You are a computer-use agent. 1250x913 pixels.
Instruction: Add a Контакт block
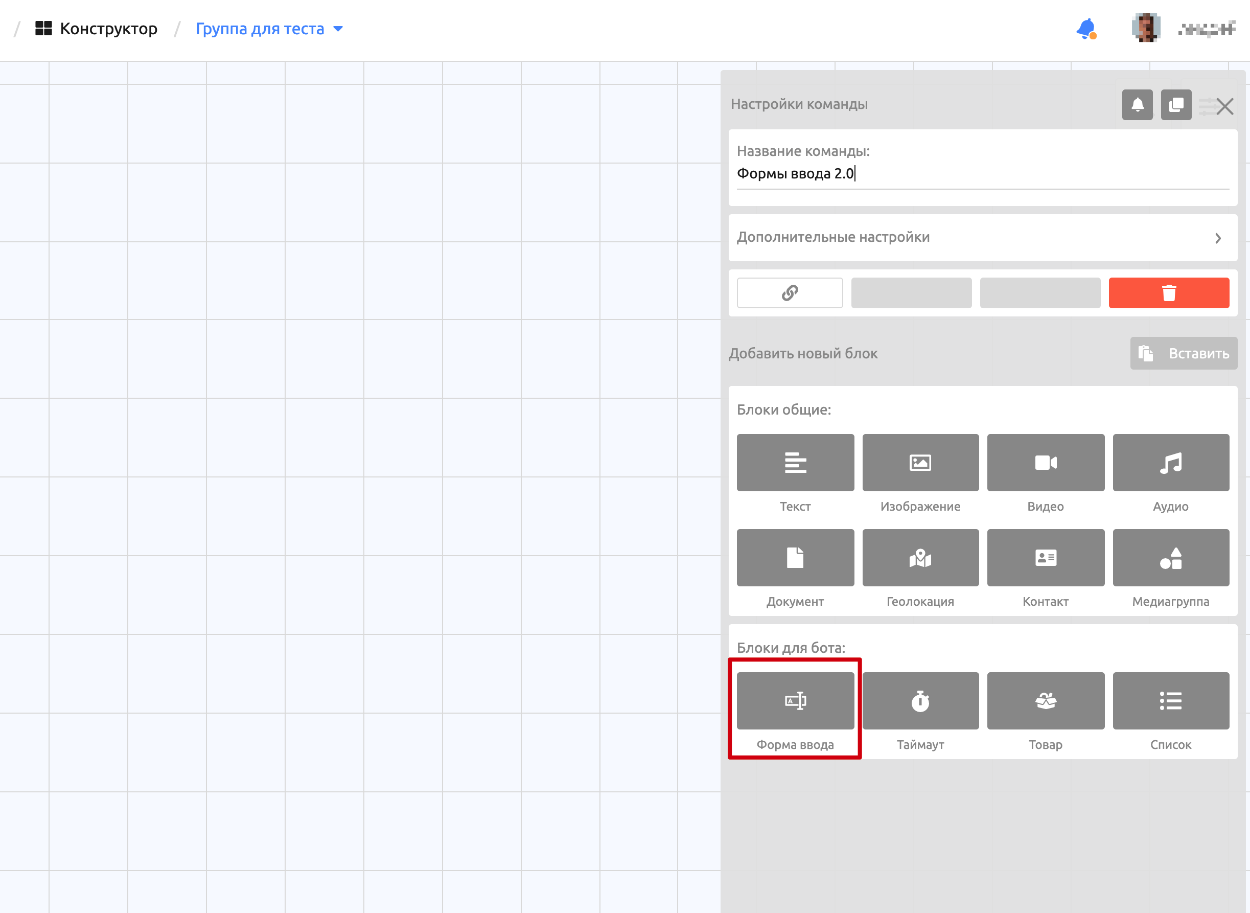click(x=1046, y=557)
